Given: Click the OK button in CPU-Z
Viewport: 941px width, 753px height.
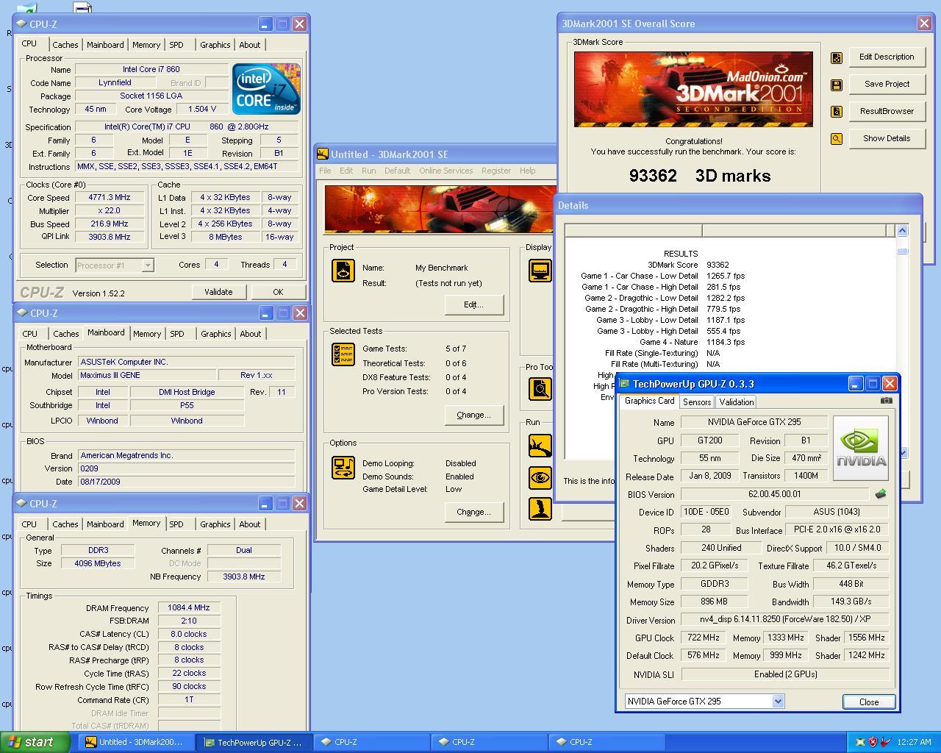Looking at the screenshot, I should (x=278, y=292).
